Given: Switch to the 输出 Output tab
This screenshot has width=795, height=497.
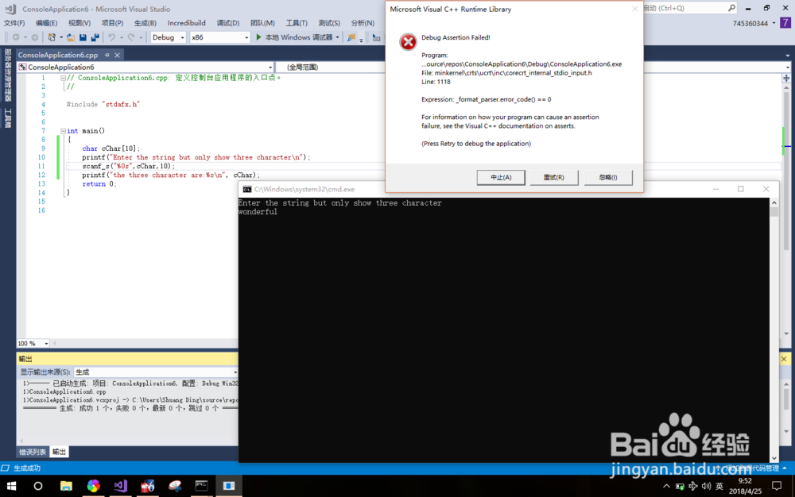Looking at the screenshot, I should pyautogui.click(x=60, y=452).
